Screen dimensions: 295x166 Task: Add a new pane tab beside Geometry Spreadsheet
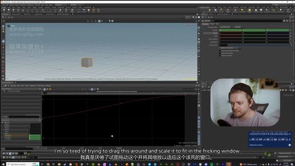pyautogui.click(x=73, y=14)
